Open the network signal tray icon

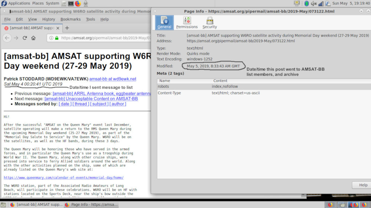pyautogui.click(x=321, y=3)
